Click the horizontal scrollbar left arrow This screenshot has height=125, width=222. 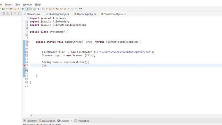coord(31,115)
